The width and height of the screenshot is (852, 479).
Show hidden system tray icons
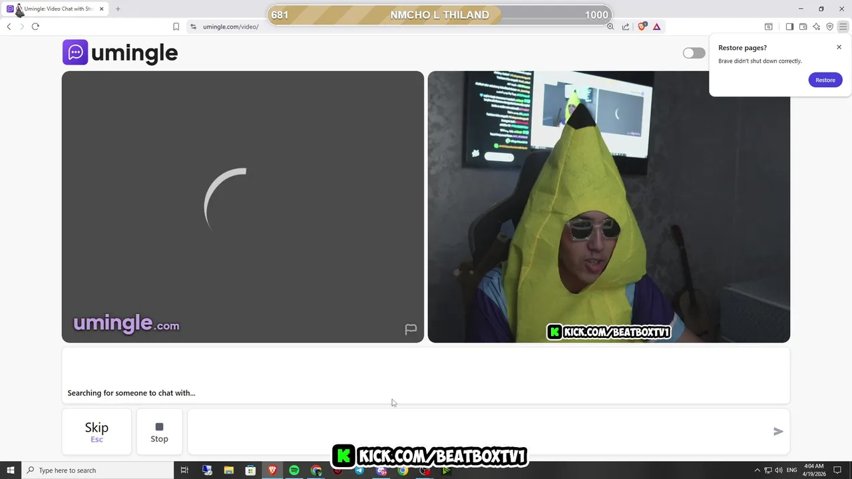757,470
